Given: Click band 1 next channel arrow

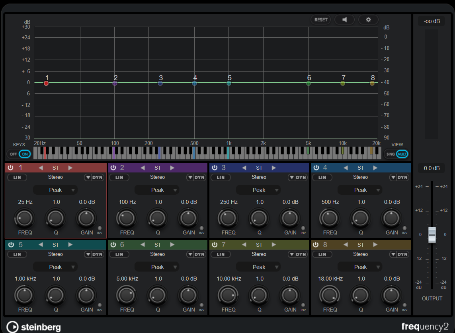Looking at the screenshot, I should (x=70, y=168).
